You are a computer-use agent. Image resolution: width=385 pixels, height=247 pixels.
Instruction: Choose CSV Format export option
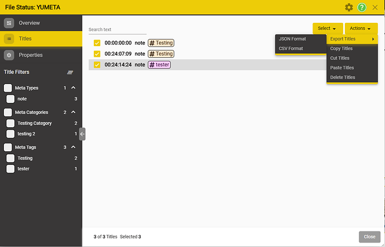291,48
